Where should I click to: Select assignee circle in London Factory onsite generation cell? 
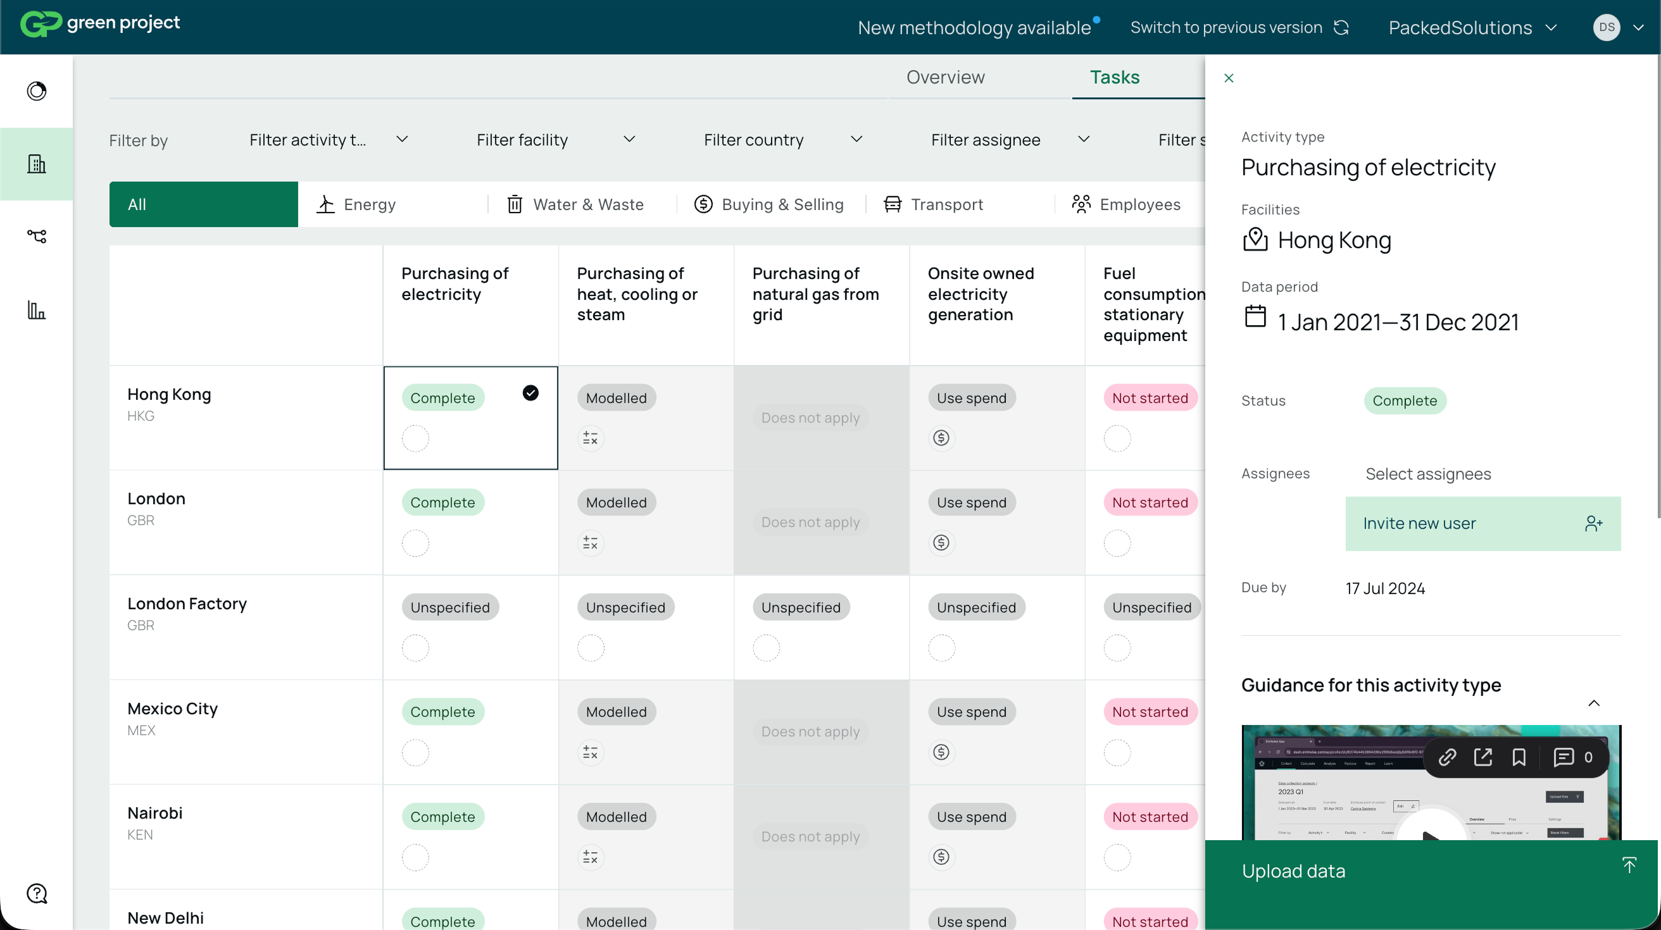[x=941, y=648]
